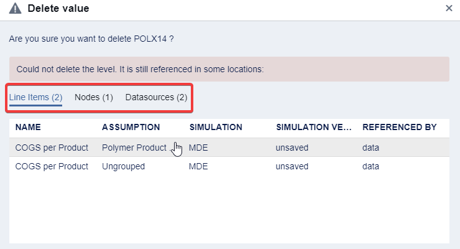Sort by the NAME column header
This screenshot has height=249, width=460.
pos(28,128)
